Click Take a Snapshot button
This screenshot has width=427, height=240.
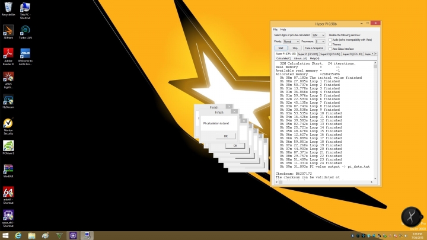click(x=314, y=48)
